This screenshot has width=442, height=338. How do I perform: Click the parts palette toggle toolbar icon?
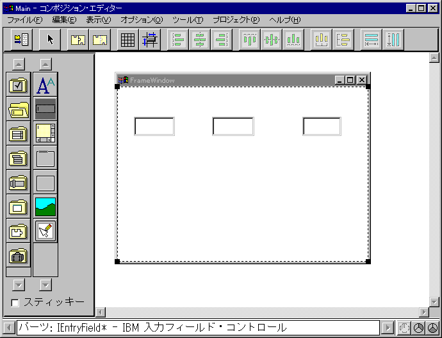coord(21,40)
